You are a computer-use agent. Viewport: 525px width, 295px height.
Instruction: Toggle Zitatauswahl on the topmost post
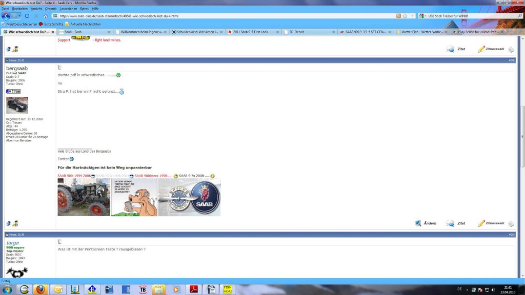coord(491,49)
